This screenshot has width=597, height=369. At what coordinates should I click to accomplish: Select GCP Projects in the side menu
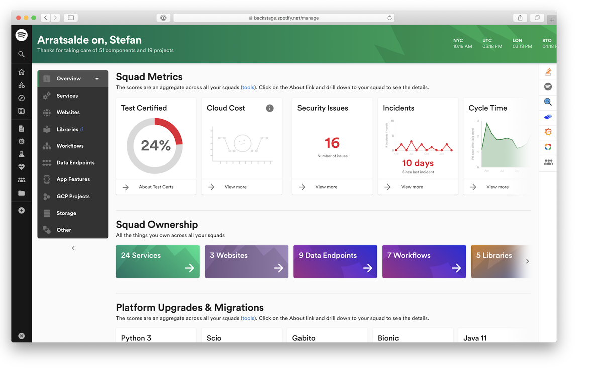(x=73, y=196)
